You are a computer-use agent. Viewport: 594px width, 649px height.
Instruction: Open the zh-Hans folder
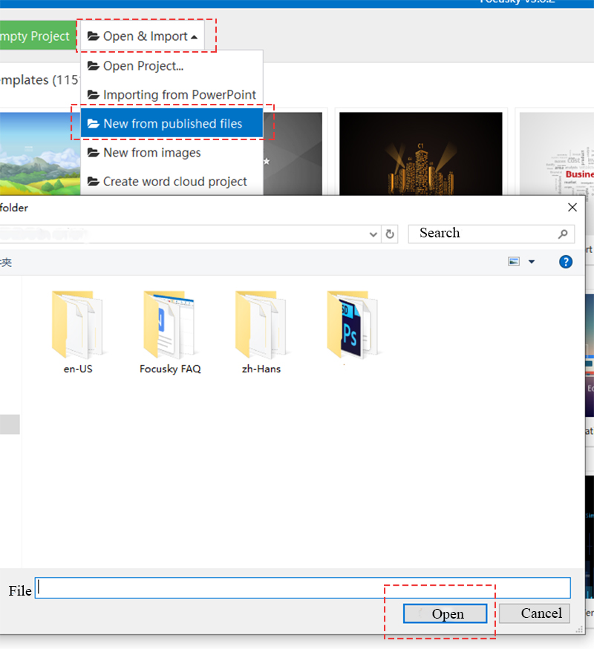tap(261, 326)
